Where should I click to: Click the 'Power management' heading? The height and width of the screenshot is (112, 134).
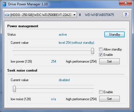pyautogui.click(x=23, y=26)
